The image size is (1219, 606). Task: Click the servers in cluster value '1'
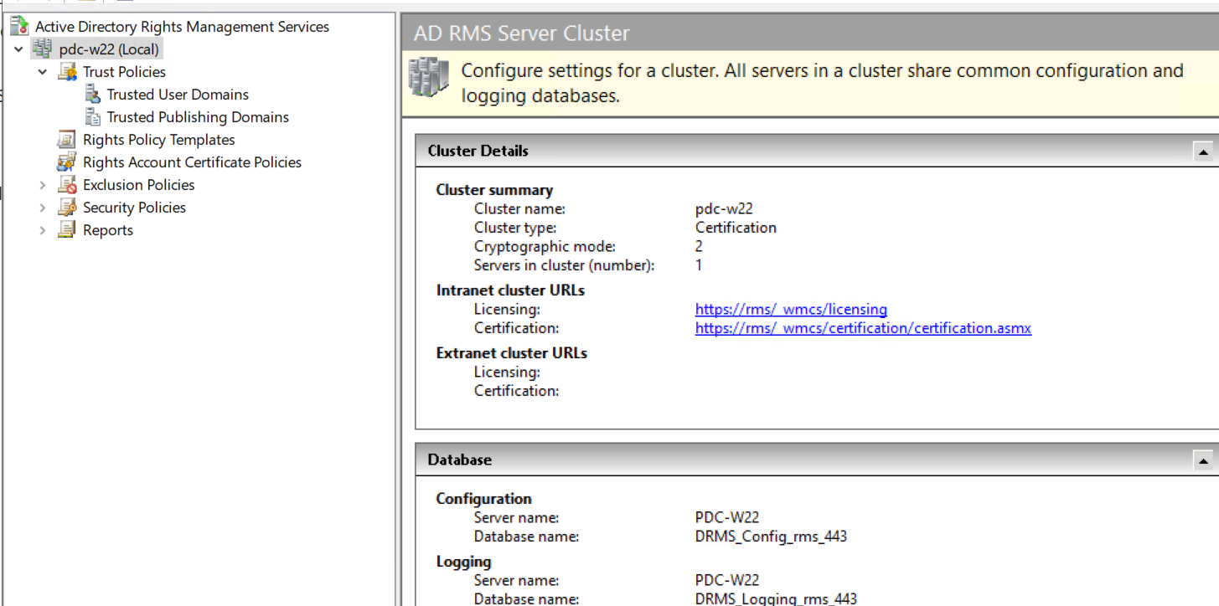pyautogui.click(x=699, y=265)
